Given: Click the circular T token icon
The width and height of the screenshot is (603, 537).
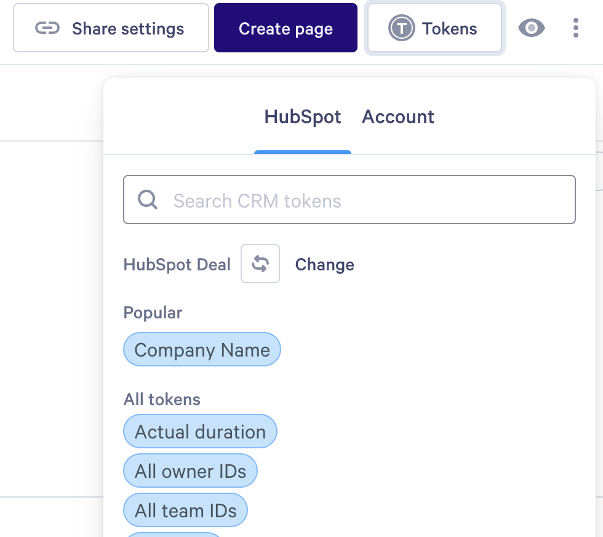Looking at the screenshot, I should point(401,28).
